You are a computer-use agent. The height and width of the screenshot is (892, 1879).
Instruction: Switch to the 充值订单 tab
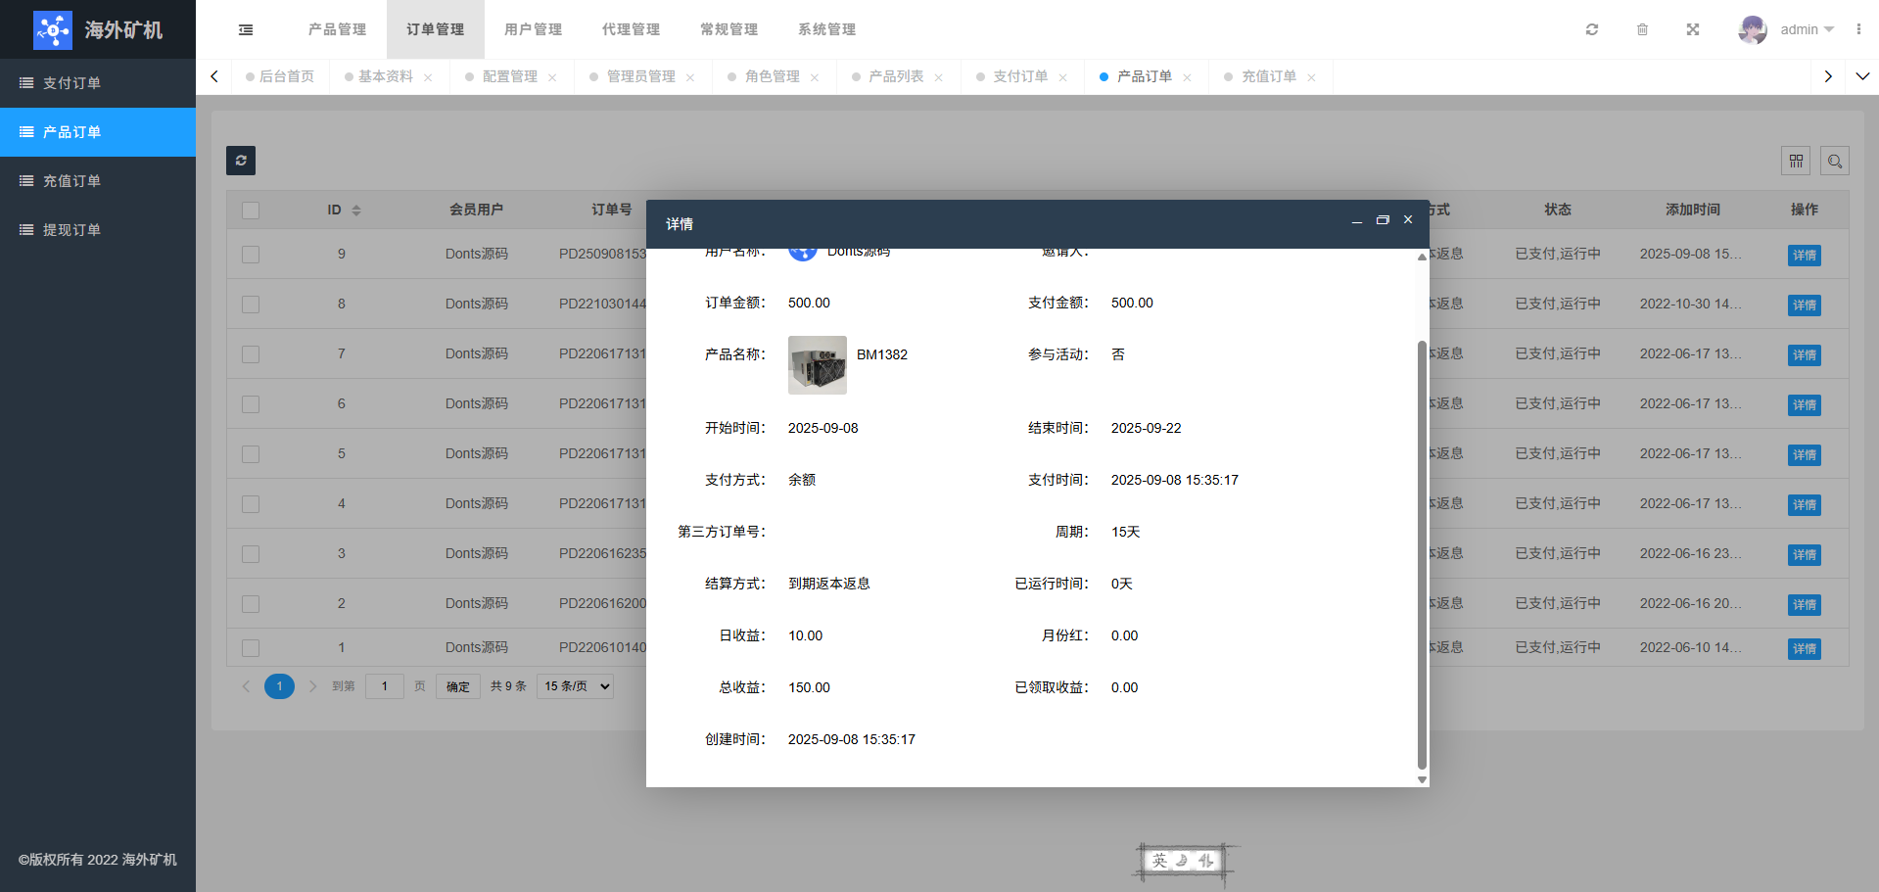click(x=1268, y=76)
